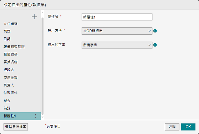Viewport: 199px width, 134px height.
Task: Open 管理參照檔案 button
Action: point(16,127)
